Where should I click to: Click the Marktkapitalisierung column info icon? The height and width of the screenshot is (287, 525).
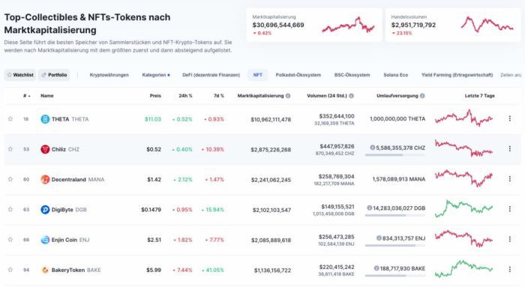(x=288, y=96)
